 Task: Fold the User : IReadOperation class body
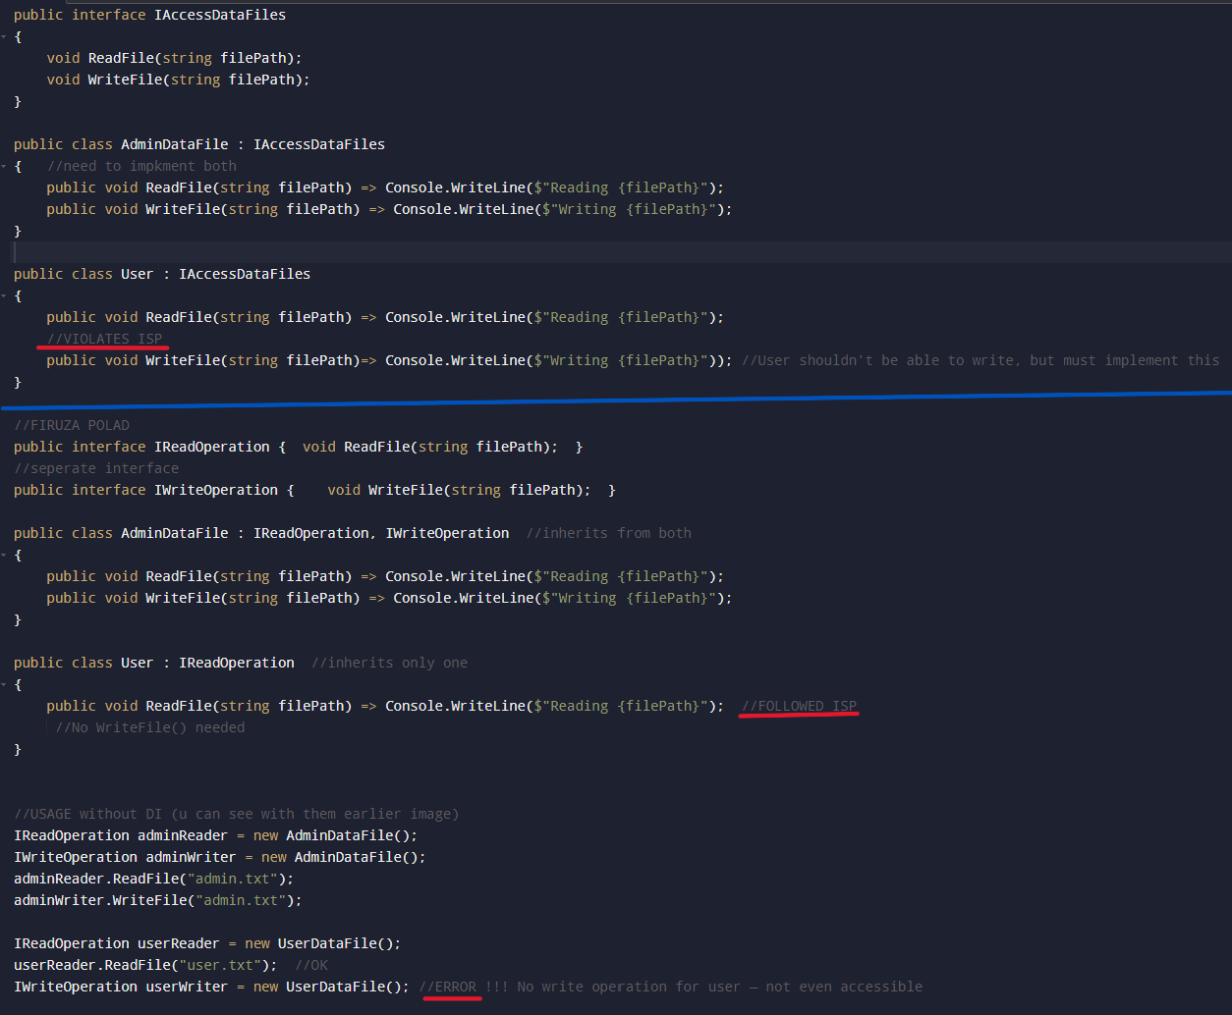tap(4, 684)
